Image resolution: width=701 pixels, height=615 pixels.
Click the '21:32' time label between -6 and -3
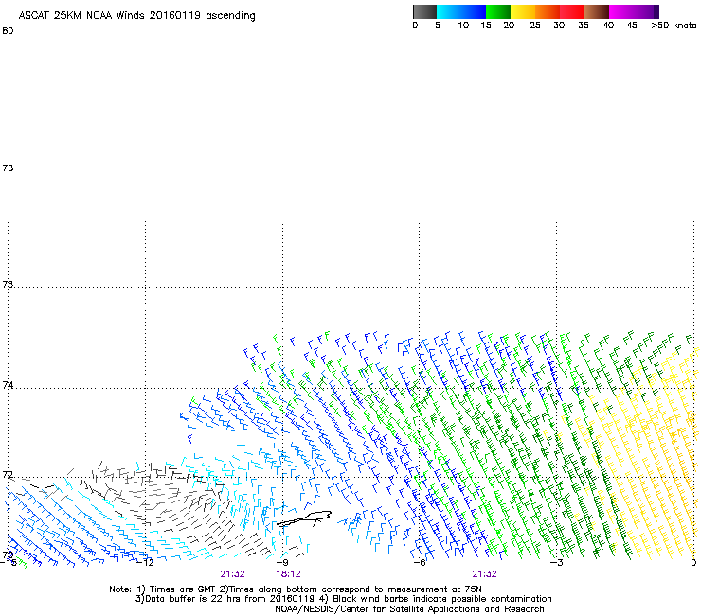click(x=485, y=574)
